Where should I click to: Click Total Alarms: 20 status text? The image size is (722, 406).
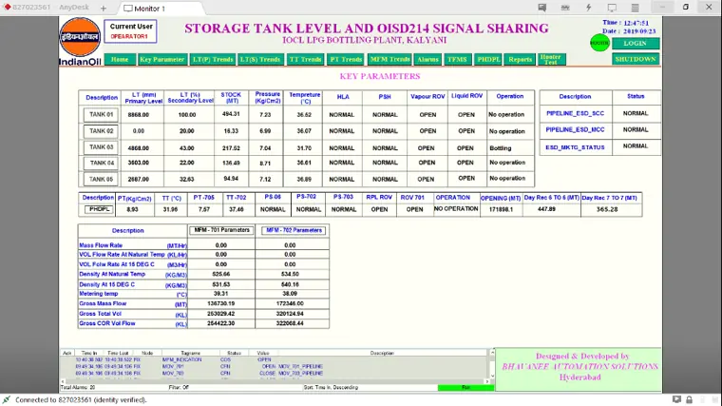pos(78,388)
